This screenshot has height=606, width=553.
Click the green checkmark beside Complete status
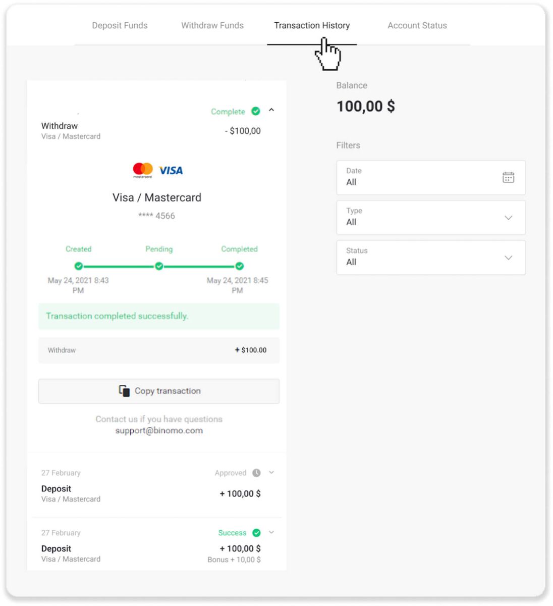[x=256, y=111]
